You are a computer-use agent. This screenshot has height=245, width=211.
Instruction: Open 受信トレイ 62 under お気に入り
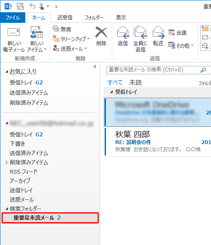pos(26,82)
